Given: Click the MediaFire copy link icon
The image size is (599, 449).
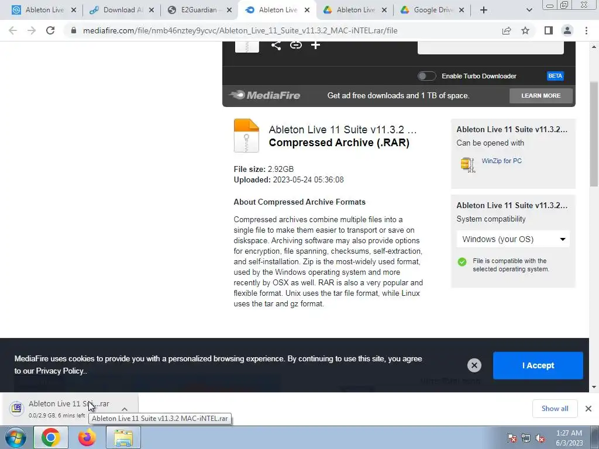Looking at the screenshot, I should click(x=295, y=46).
